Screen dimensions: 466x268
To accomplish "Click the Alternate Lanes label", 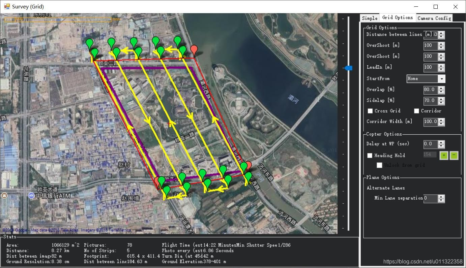I will [x=386, y=188].
